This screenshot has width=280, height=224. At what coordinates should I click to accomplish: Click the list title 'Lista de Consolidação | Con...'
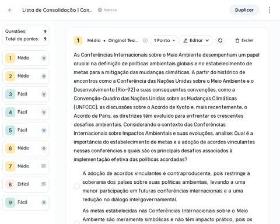[x=57, y=10]
